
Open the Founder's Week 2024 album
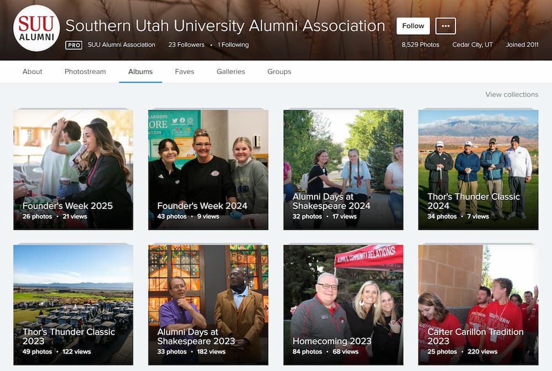coord(208,169)
